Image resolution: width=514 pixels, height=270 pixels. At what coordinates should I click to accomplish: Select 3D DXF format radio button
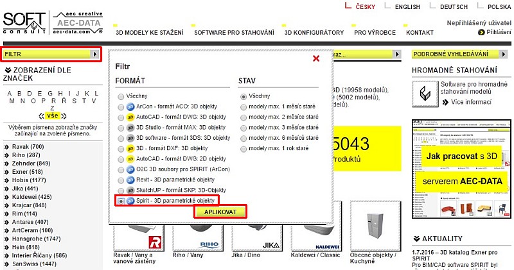121,149
